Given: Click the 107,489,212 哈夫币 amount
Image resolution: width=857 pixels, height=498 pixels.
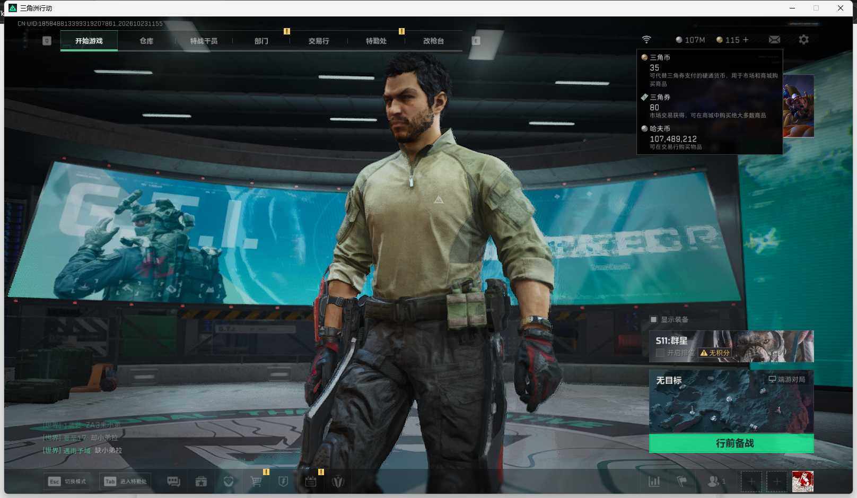Looking at the screenshot, I should tap(673, 139).
